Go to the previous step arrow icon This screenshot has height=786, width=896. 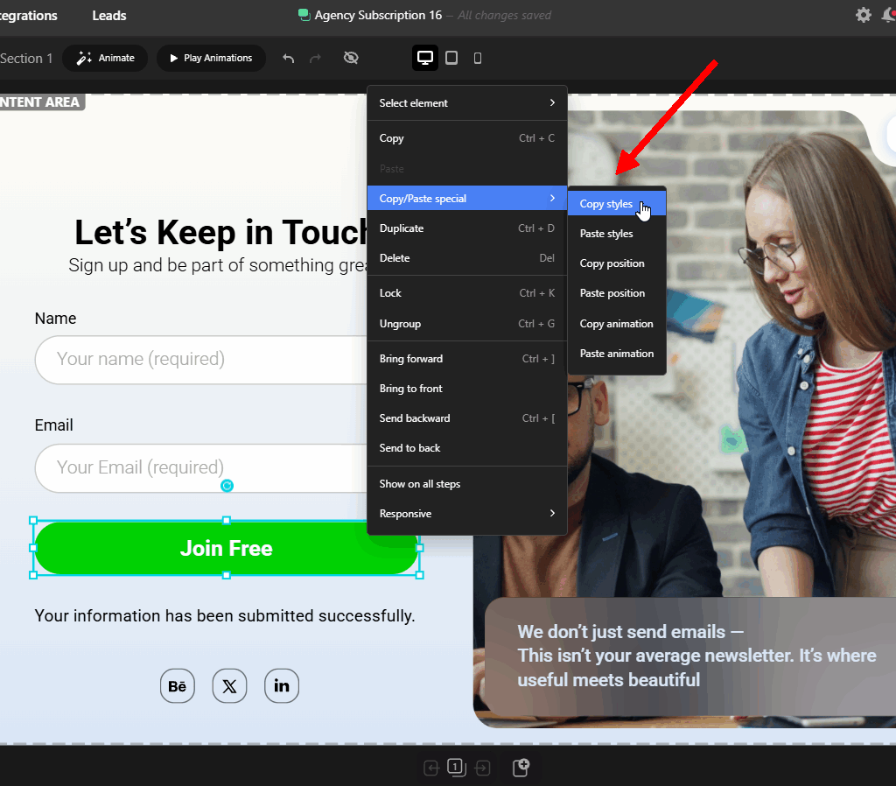431,768
